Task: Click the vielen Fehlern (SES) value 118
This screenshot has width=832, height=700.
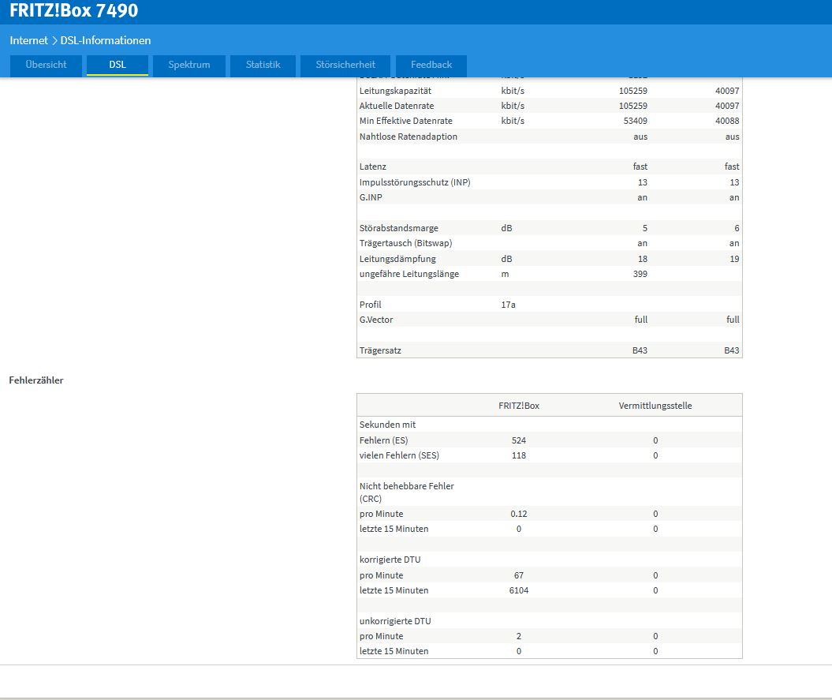Action: coord(518,455)
